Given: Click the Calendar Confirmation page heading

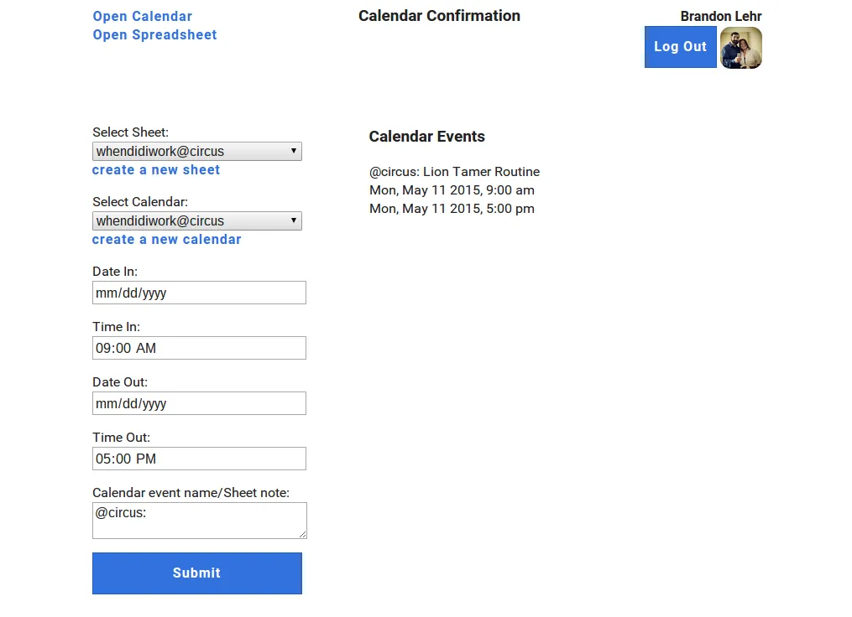Looking at the screenshot, I should (439, 16).
